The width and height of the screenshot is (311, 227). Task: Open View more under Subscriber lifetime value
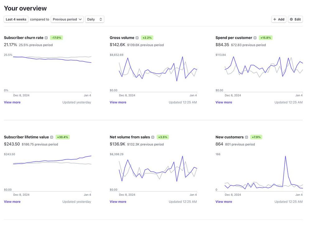coord(12,202)
